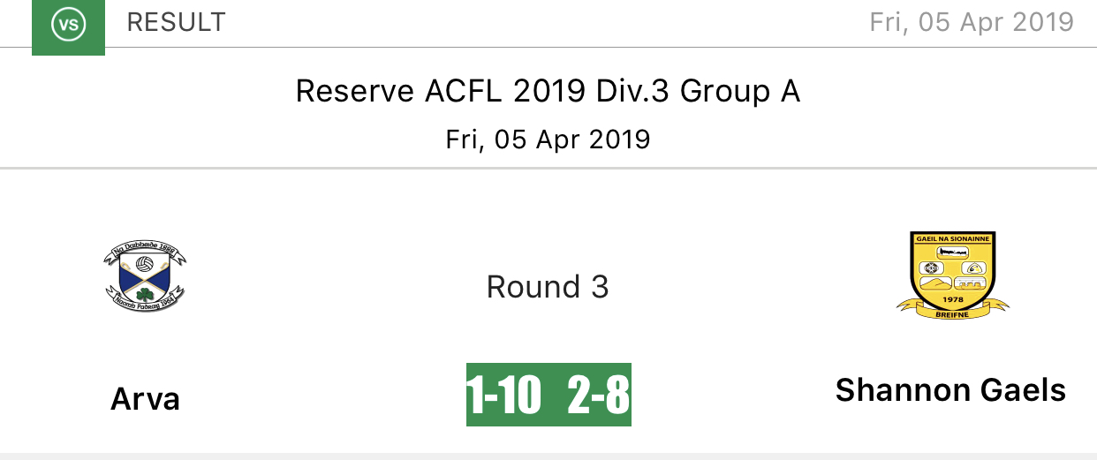Open Reserve ACFL 2019 Div.3 Group A
Image resolution: width=1097 pixels, height=460 pixels.
pyautogui.click(x=548, y=91)
